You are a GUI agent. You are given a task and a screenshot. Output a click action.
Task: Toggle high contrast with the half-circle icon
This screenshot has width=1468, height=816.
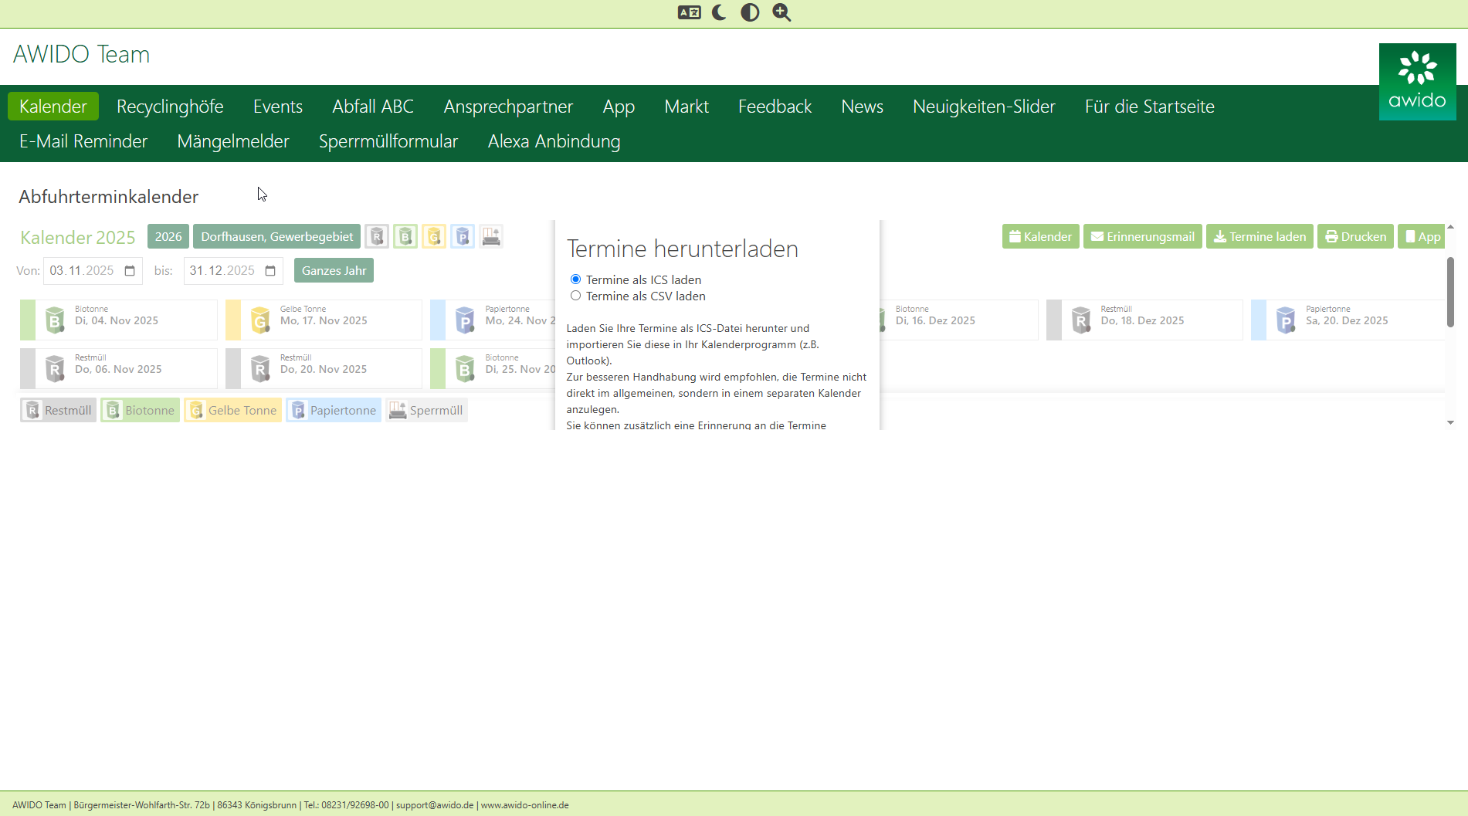750,12
